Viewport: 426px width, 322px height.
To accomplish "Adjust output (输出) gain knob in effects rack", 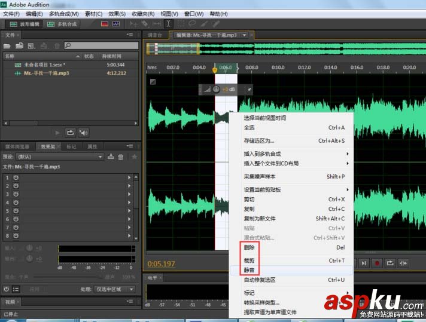I will tap(29, 259).
